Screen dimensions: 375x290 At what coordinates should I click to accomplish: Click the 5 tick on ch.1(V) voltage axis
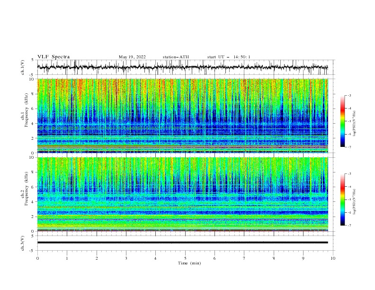coord(33,60)
